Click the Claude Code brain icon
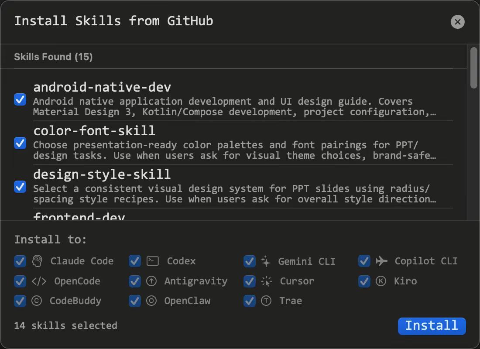The height and width of the screenshot is (349, 480). point(36,261)
